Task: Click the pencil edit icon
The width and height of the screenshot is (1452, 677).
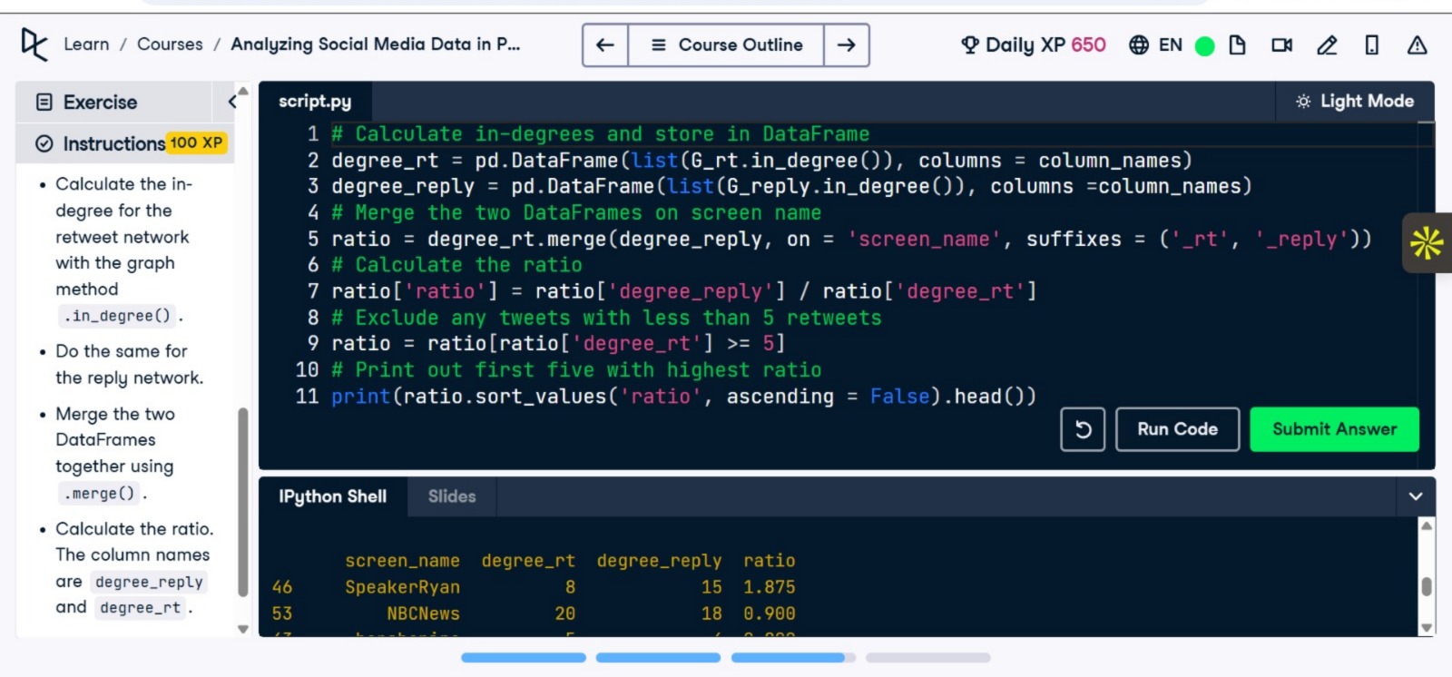Action: (1327, 44)
